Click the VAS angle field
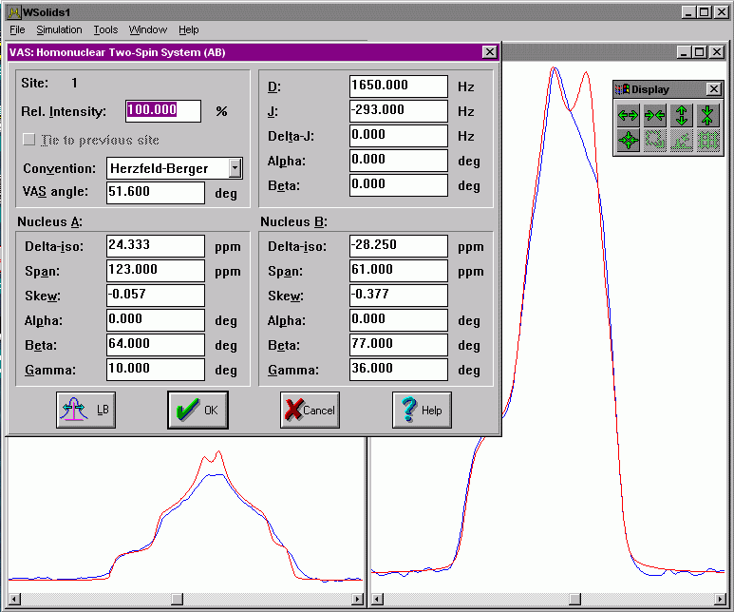734x612 pixels. pos(156,193)
